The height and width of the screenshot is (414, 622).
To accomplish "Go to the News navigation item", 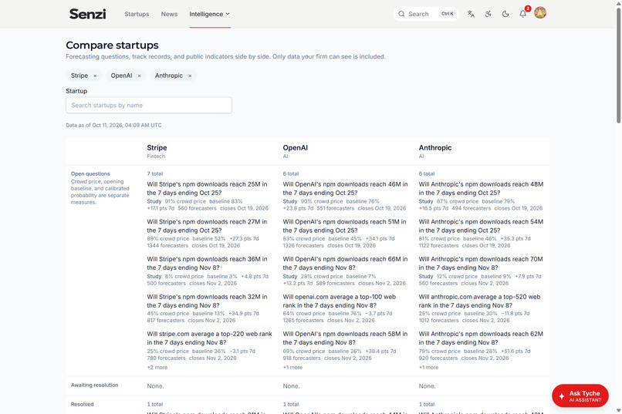I will 169,14.
